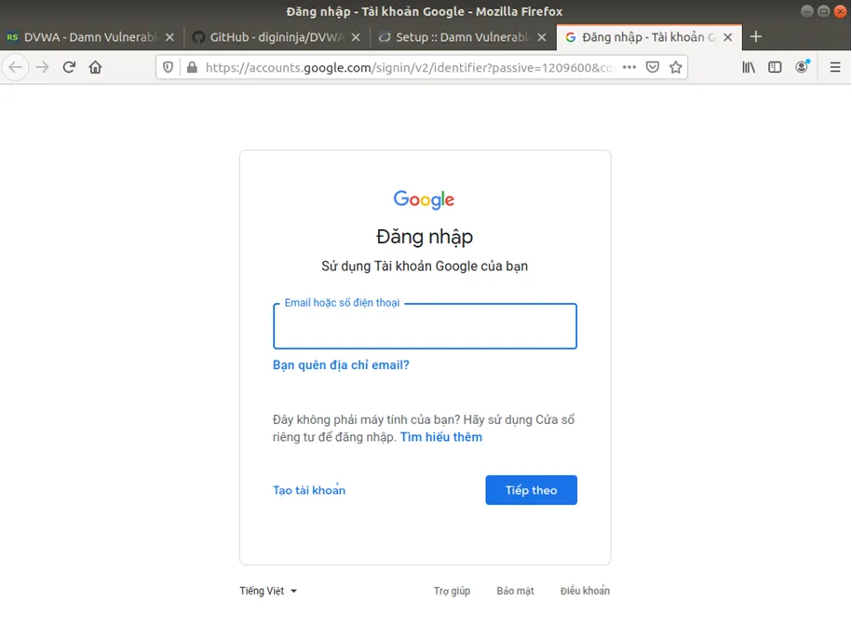Open the Tìm hiểu thêm link
This screenshot has height=630, width=852.
click(441, 437)
